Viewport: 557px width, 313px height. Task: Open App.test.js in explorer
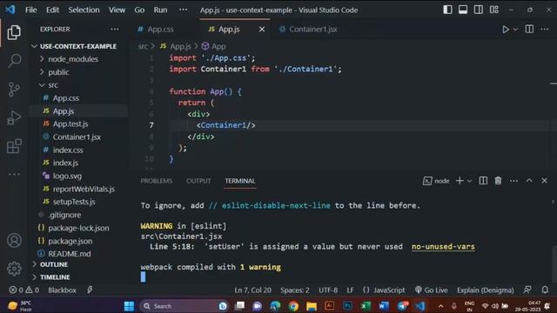[70, 123]
